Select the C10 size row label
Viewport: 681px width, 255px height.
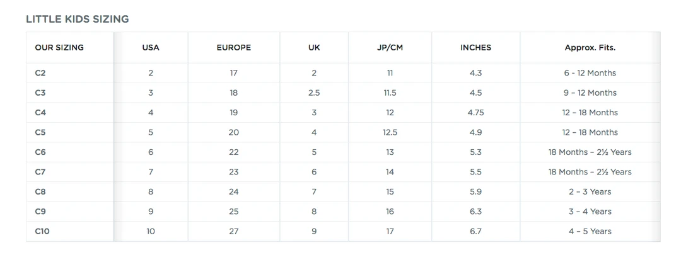(42, 232)
